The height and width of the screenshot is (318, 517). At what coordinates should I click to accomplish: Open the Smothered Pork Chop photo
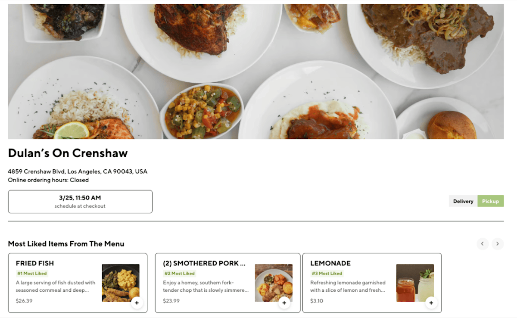pyautogui.click(x=274, y=283)
